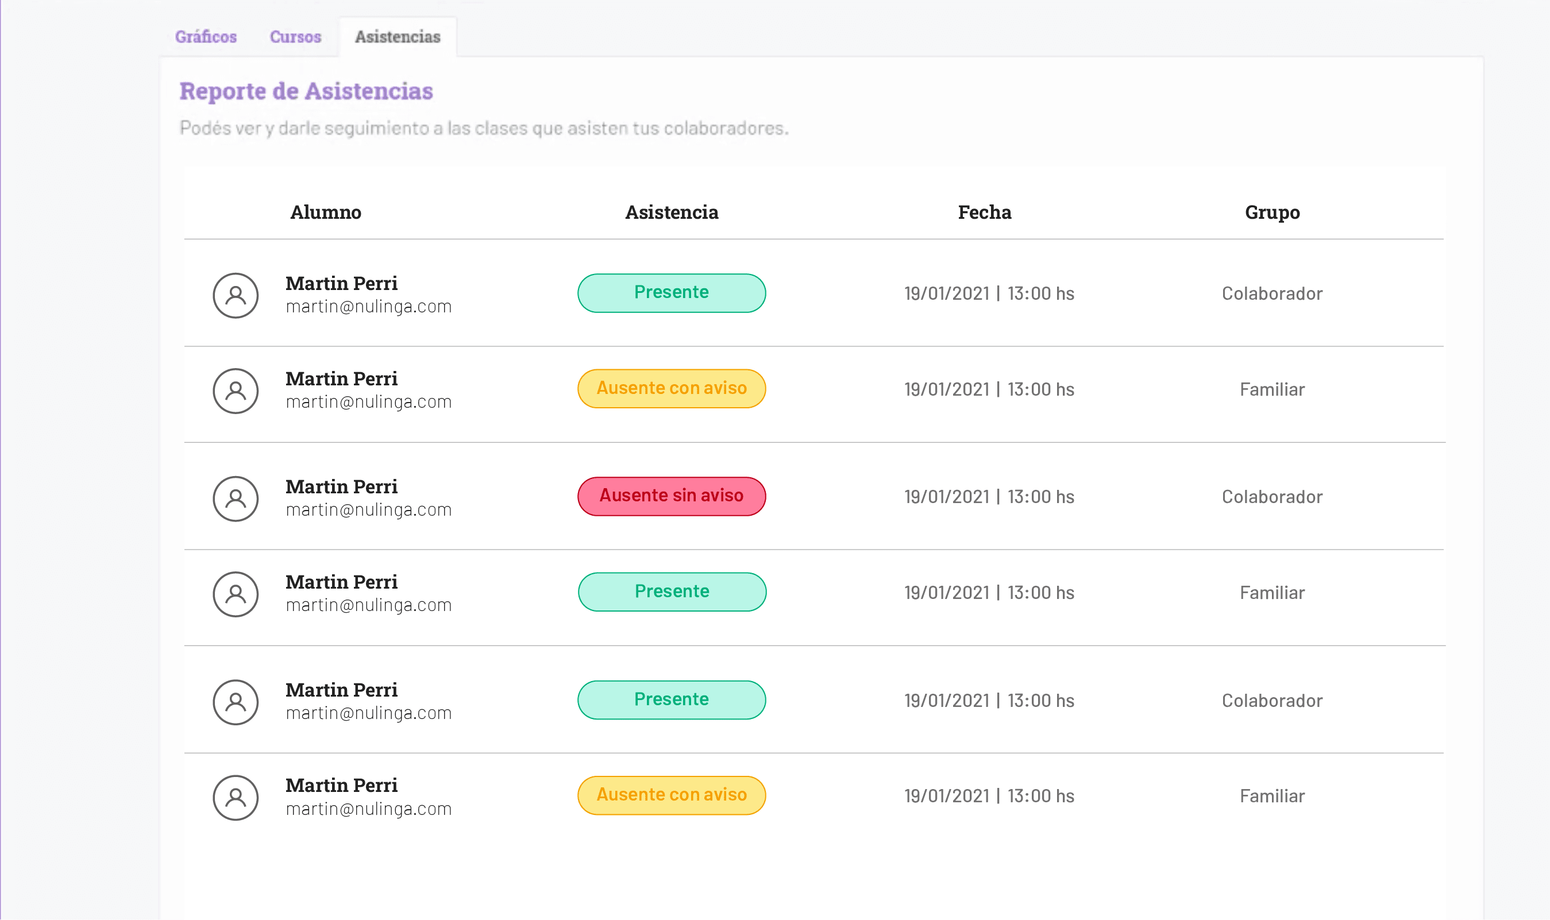1550x920 pixels.
Task: Click the avatar icon in the fifth attendance row
Action: point(236,702)
